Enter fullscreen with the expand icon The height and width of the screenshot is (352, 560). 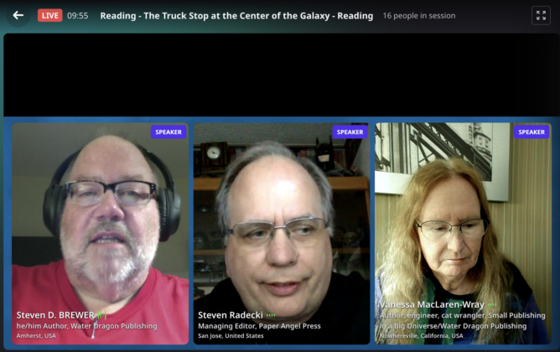coord(541,15)
